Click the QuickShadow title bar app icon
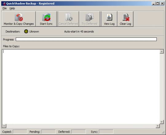 pos(4,4)
